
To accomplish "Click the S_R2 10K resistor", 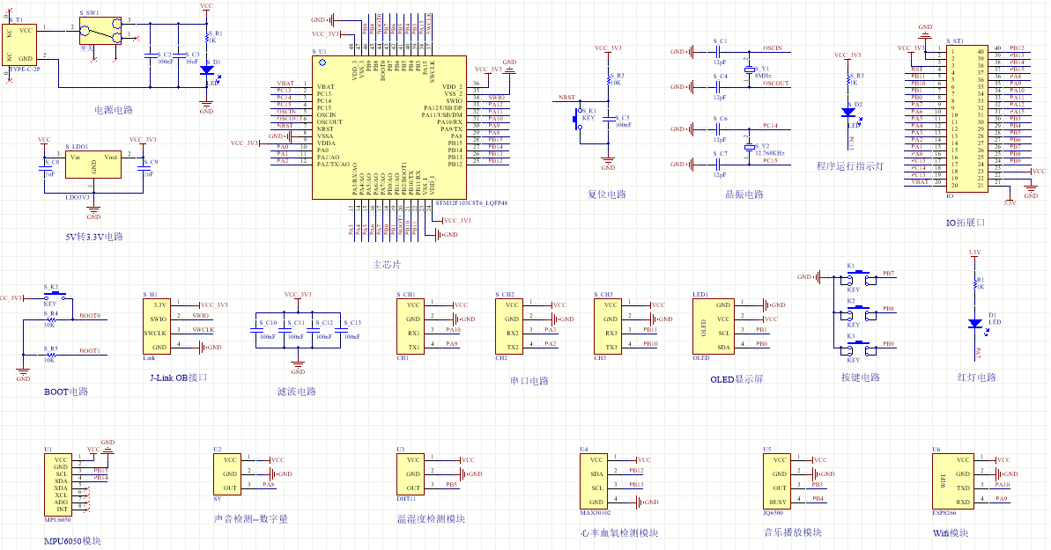I will [x=608, y=79].
